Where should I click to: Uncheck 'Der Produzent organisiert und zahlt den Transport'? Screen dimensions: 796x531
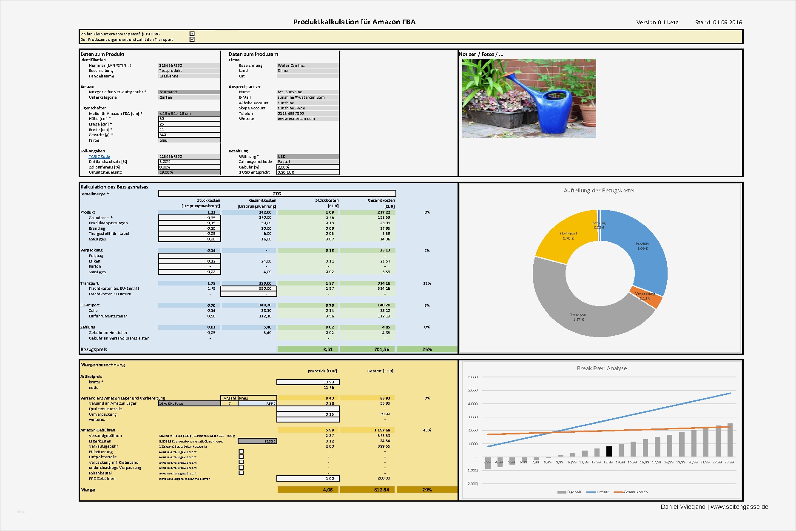pyautogui.click(x=193, y=39)
